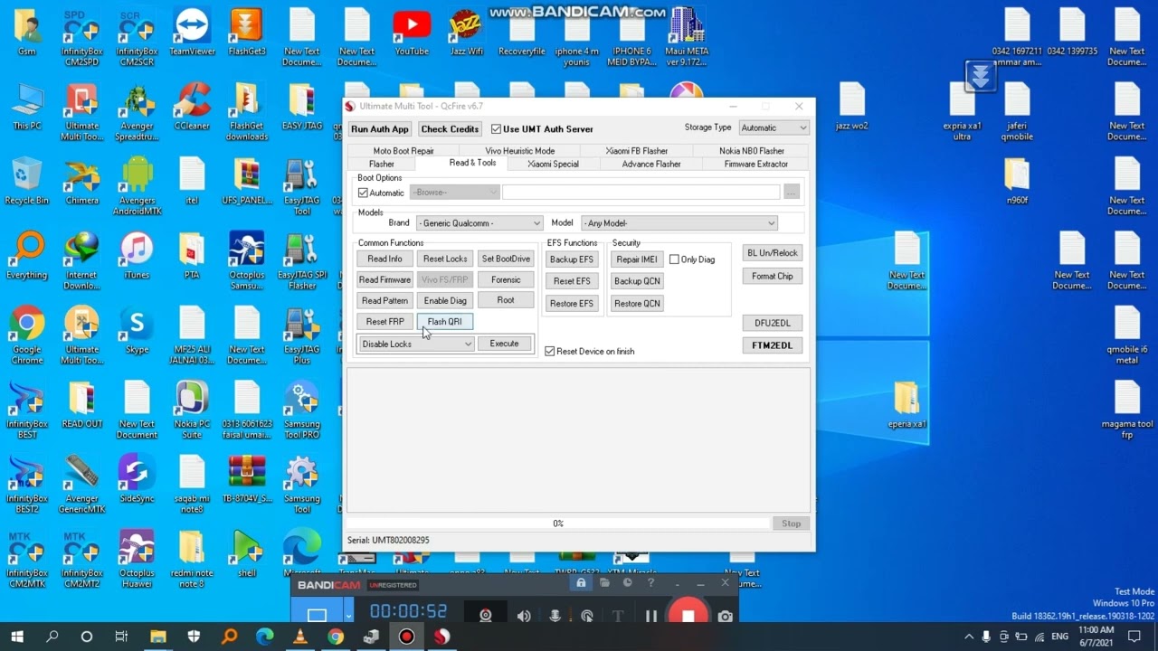Click the 0% progress bar
This screenshot has width=1158, height=651.
[558, 524]
